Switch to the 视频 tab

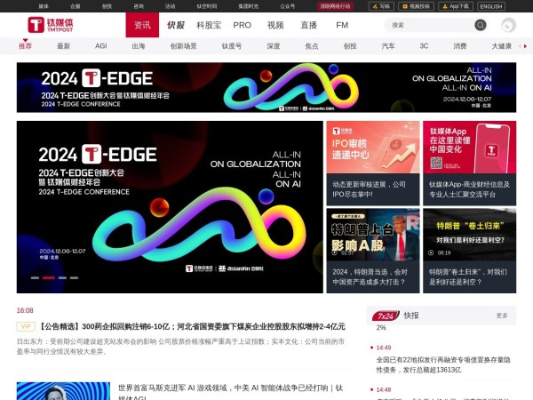coord(275,25)
